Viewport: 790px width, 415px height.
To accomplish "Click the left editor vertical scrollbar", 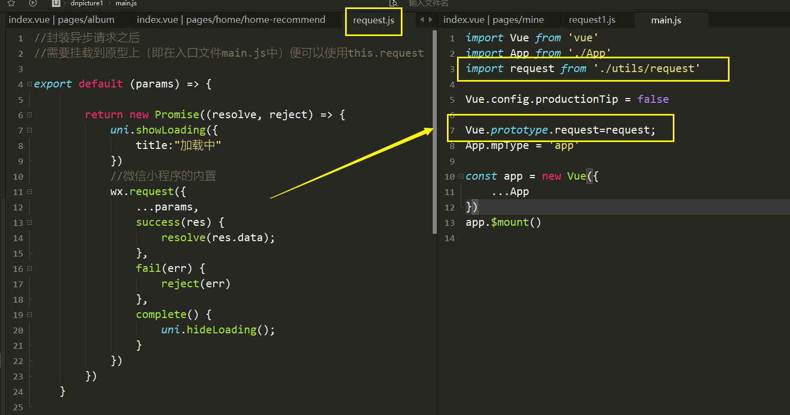I will (435, 133).
